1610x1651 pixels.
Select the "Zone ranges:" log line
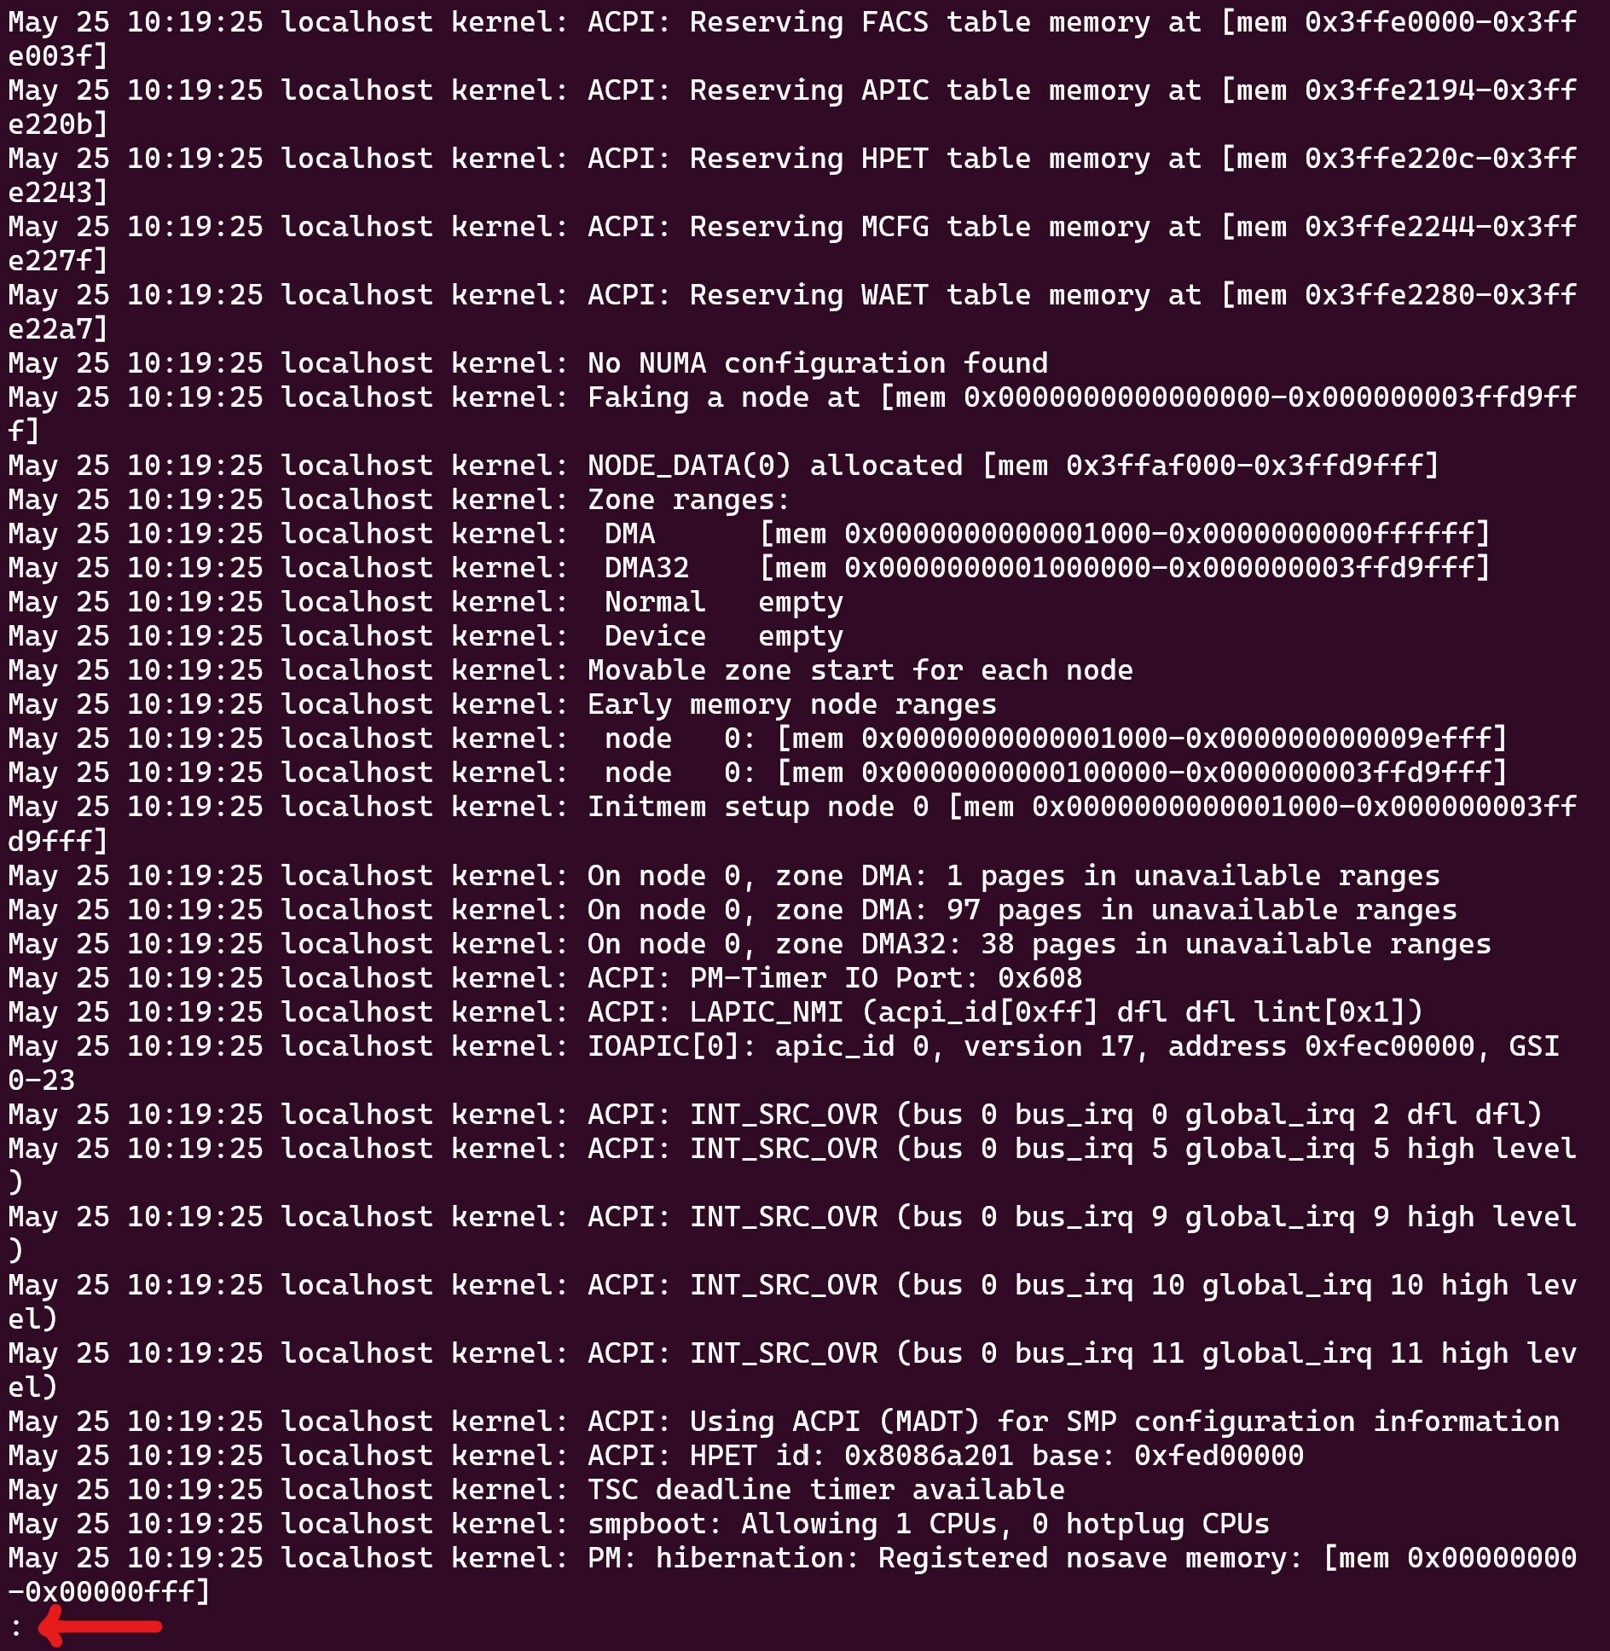[399, 500]
